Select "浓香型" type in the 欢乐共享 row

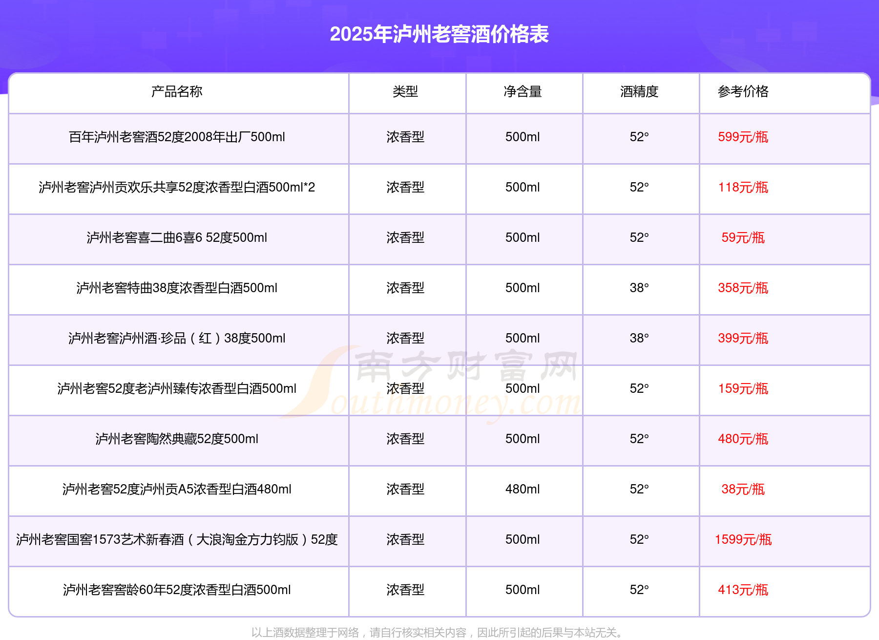(405, 187)
